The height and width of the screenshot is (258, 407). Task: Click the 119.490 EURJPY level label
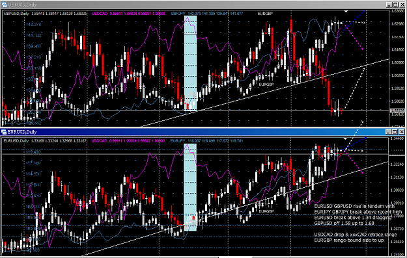[33, 152]
